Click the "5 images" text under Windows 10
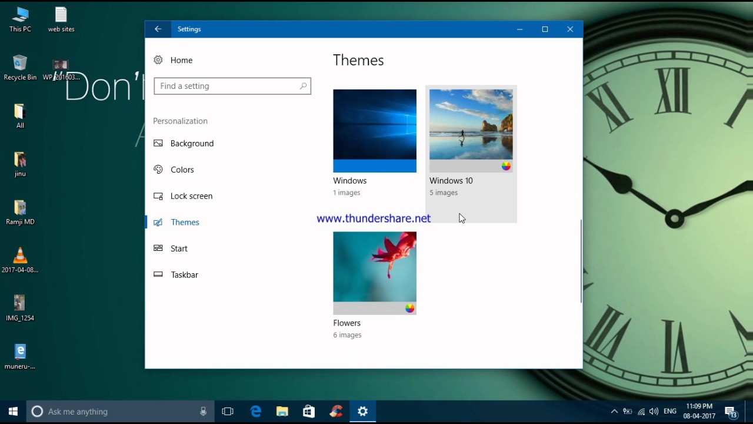Screen dimensions: 753x424 [444, 193]
